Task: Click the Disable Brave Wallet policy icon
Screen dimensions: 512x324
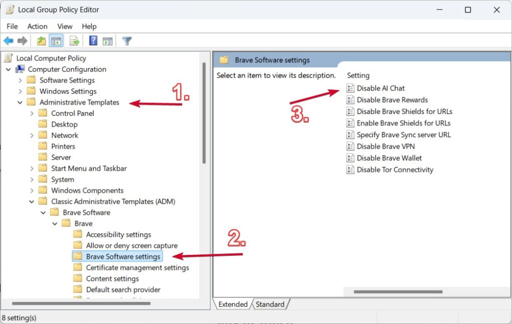Action: (350, 158)
